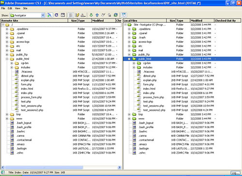Sort by Local Files column header
242x176 pixels.
(x=145, y=20)
